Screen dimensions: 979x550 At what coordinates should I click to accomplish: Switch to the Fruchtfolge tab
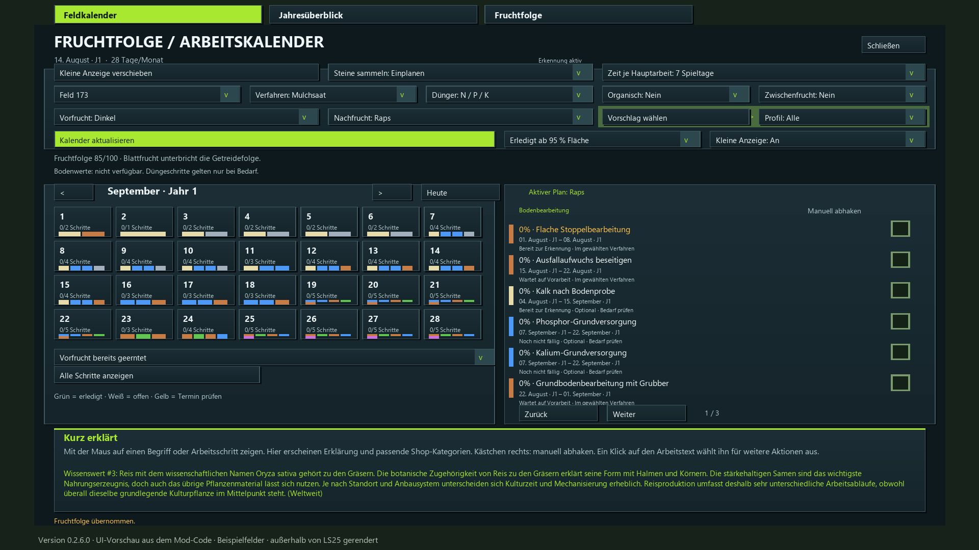[588, 15]
